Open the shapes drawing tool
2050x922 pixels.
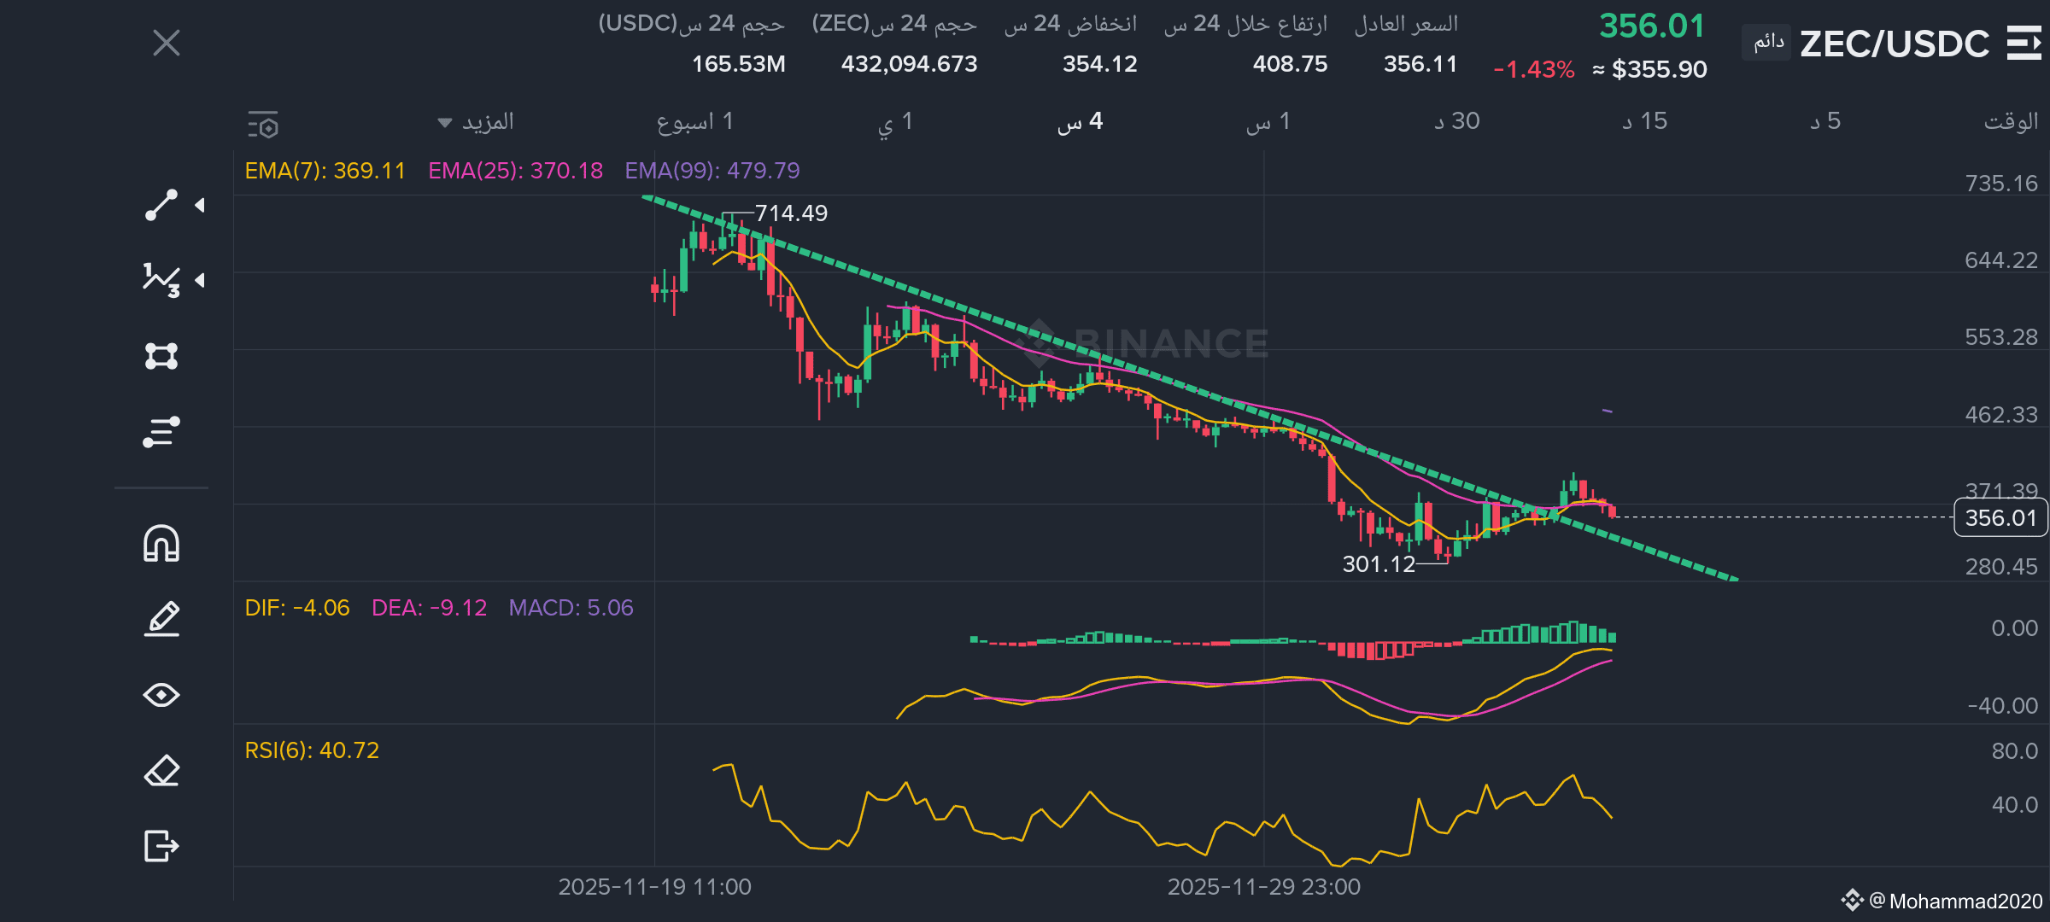point(161,355)
